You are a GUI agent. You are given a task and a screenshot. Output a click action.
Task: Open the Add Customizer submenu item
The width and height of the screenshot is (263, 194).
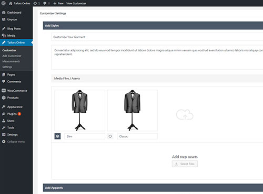coord(12,56)
